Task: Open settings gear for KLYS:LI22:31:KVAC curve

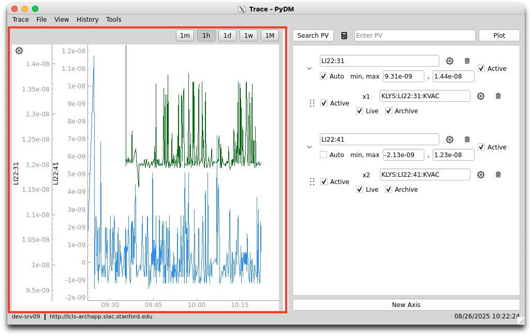Action: click(x=481, y=96)
